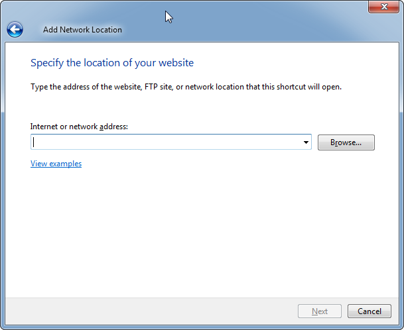Click the heading Specify the location of your website
404x330 pixels.
112,63
